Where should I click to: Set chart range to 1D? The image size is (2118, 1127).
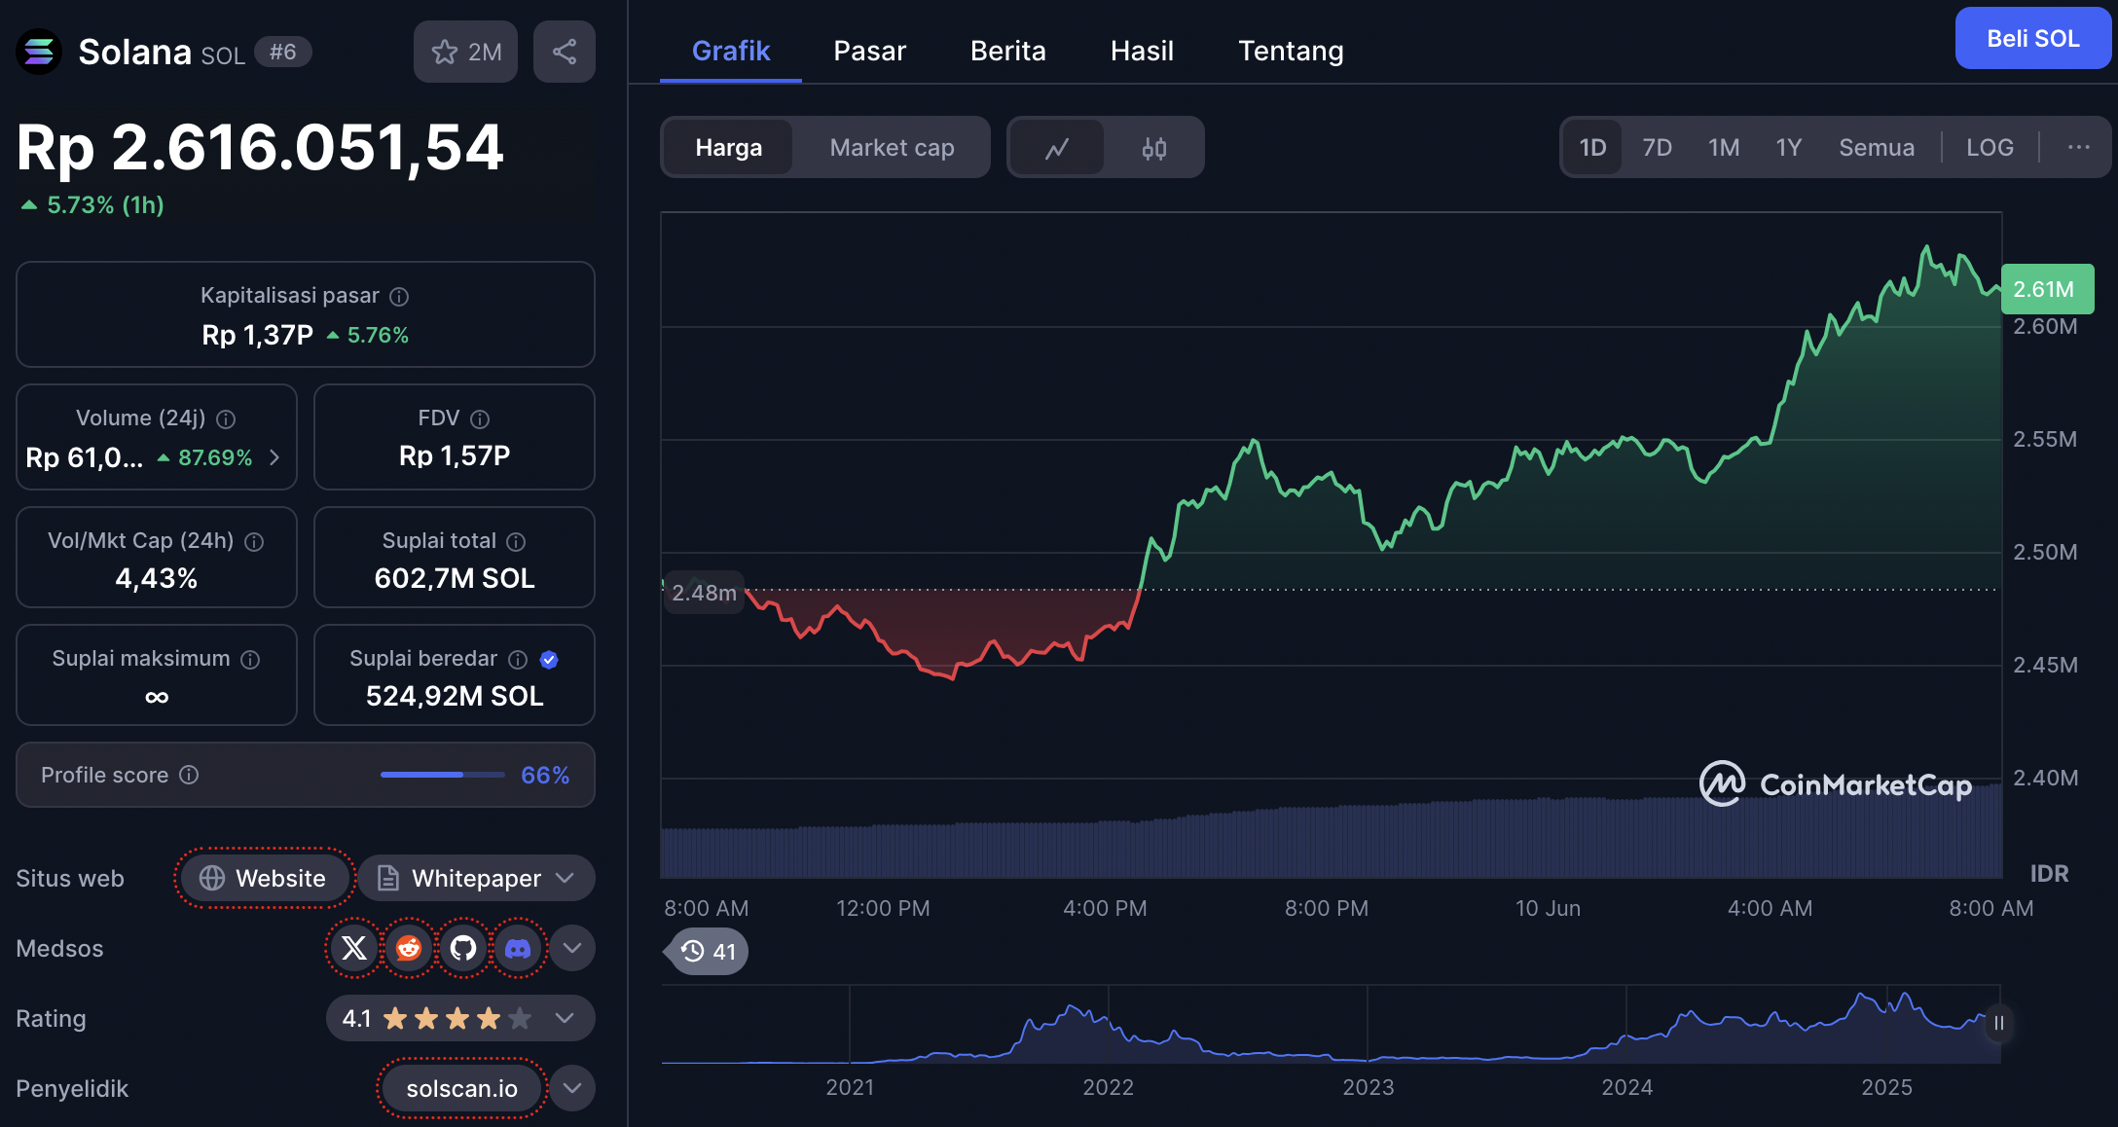(x=1592, y=147)
